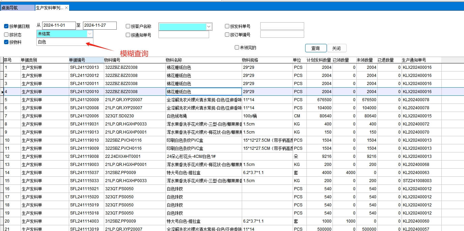Click the 查询 button
The height and width of the screenshot is (231, 464).
(316, 48)
